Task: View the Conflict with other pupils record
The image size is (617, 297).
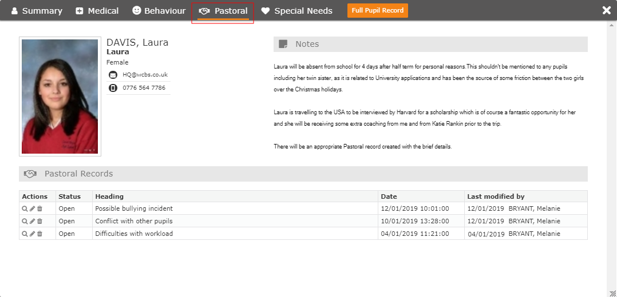Action: (25, 221)
